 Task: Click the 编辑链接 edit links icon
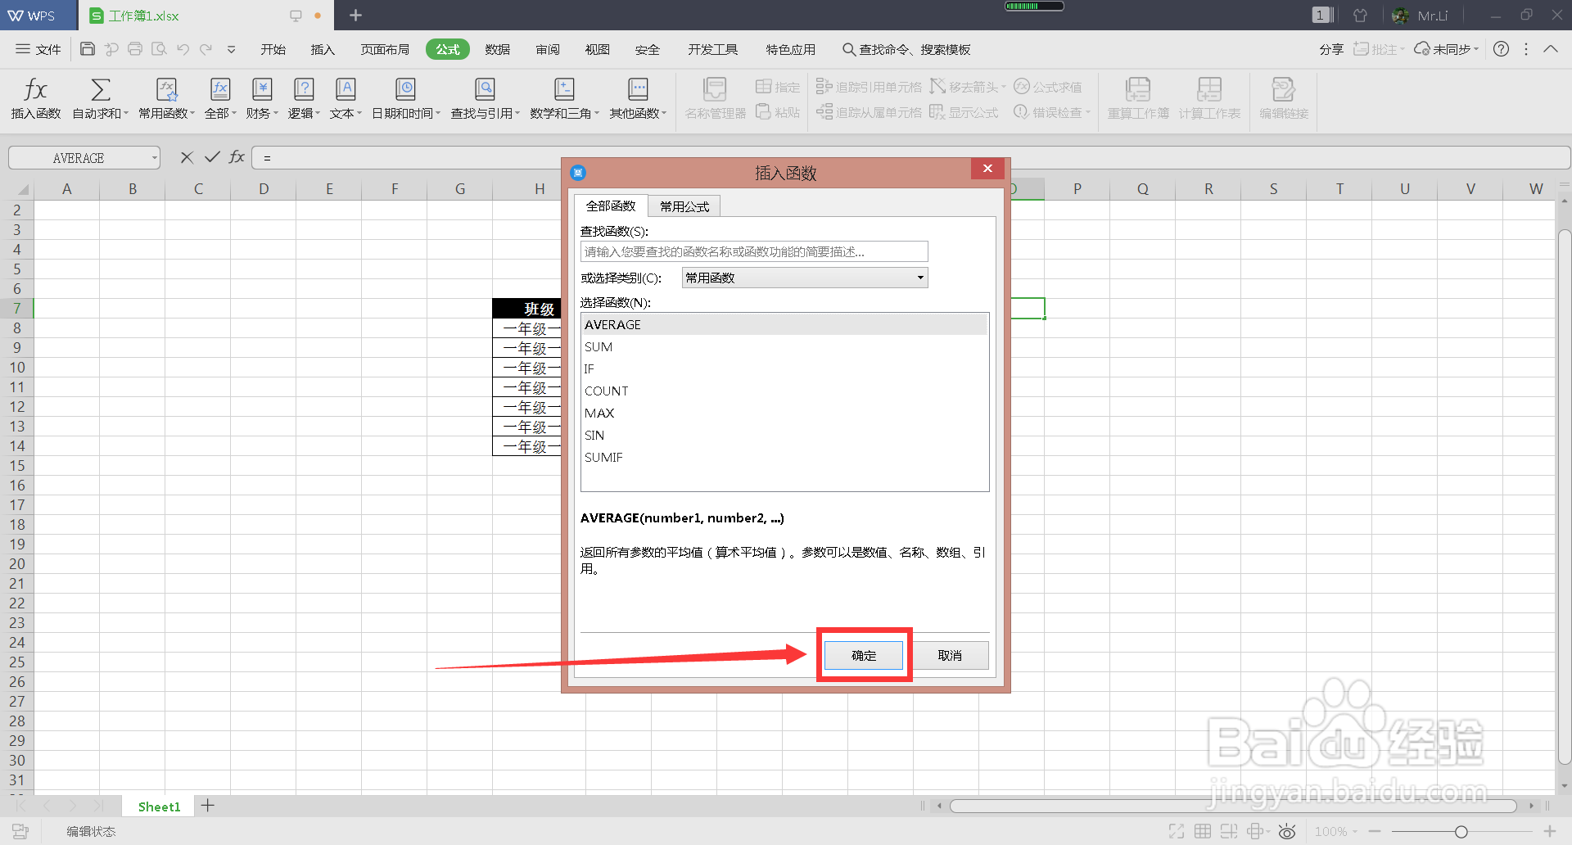1283,88
